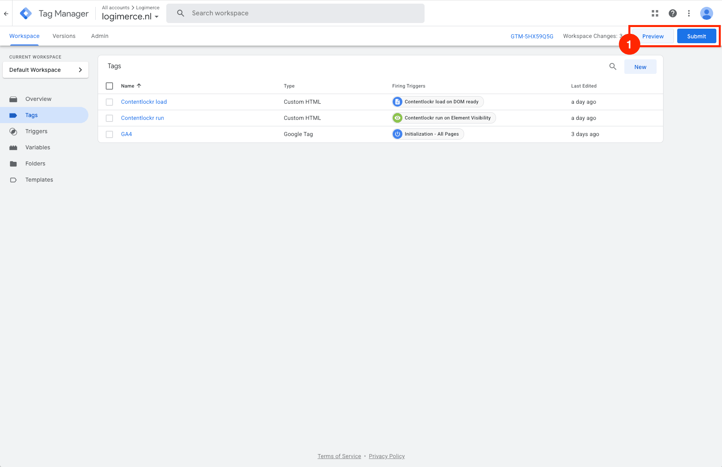Click the search icon in Tags panel
Viewport: 722px width, 467px height.
pyautogui.click(x=613, y=67)
